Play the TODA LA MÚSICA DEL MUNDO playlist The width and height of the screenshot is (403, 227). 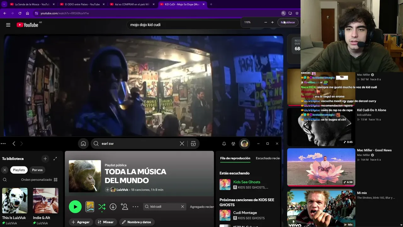click(75, 207)
